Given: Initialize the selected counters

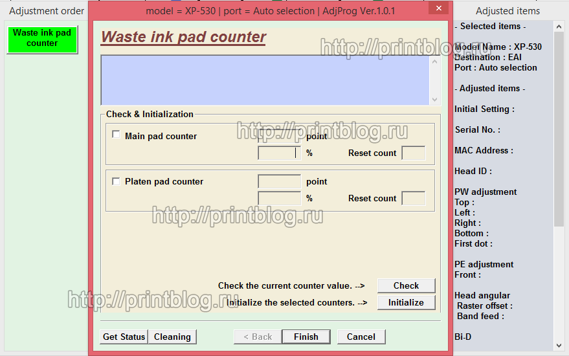Looking at the screenshot, I should pos(406,302).
